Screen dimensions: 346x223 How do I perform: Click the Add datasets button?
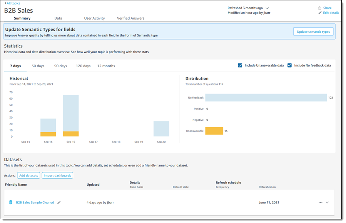click(x=28, y=175)
